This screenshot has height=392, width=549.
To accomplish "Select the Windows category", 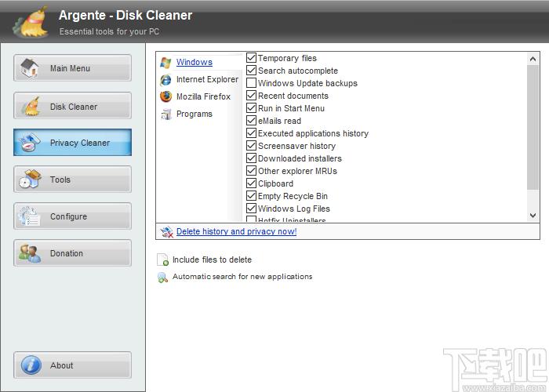I will [195, 62].
